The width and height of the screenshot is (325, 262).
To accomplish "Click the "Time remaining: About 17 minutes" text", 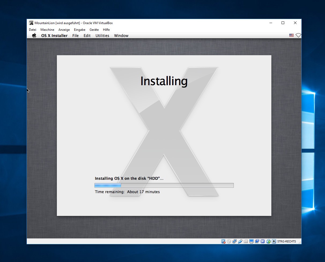I will tap(127, 192).
